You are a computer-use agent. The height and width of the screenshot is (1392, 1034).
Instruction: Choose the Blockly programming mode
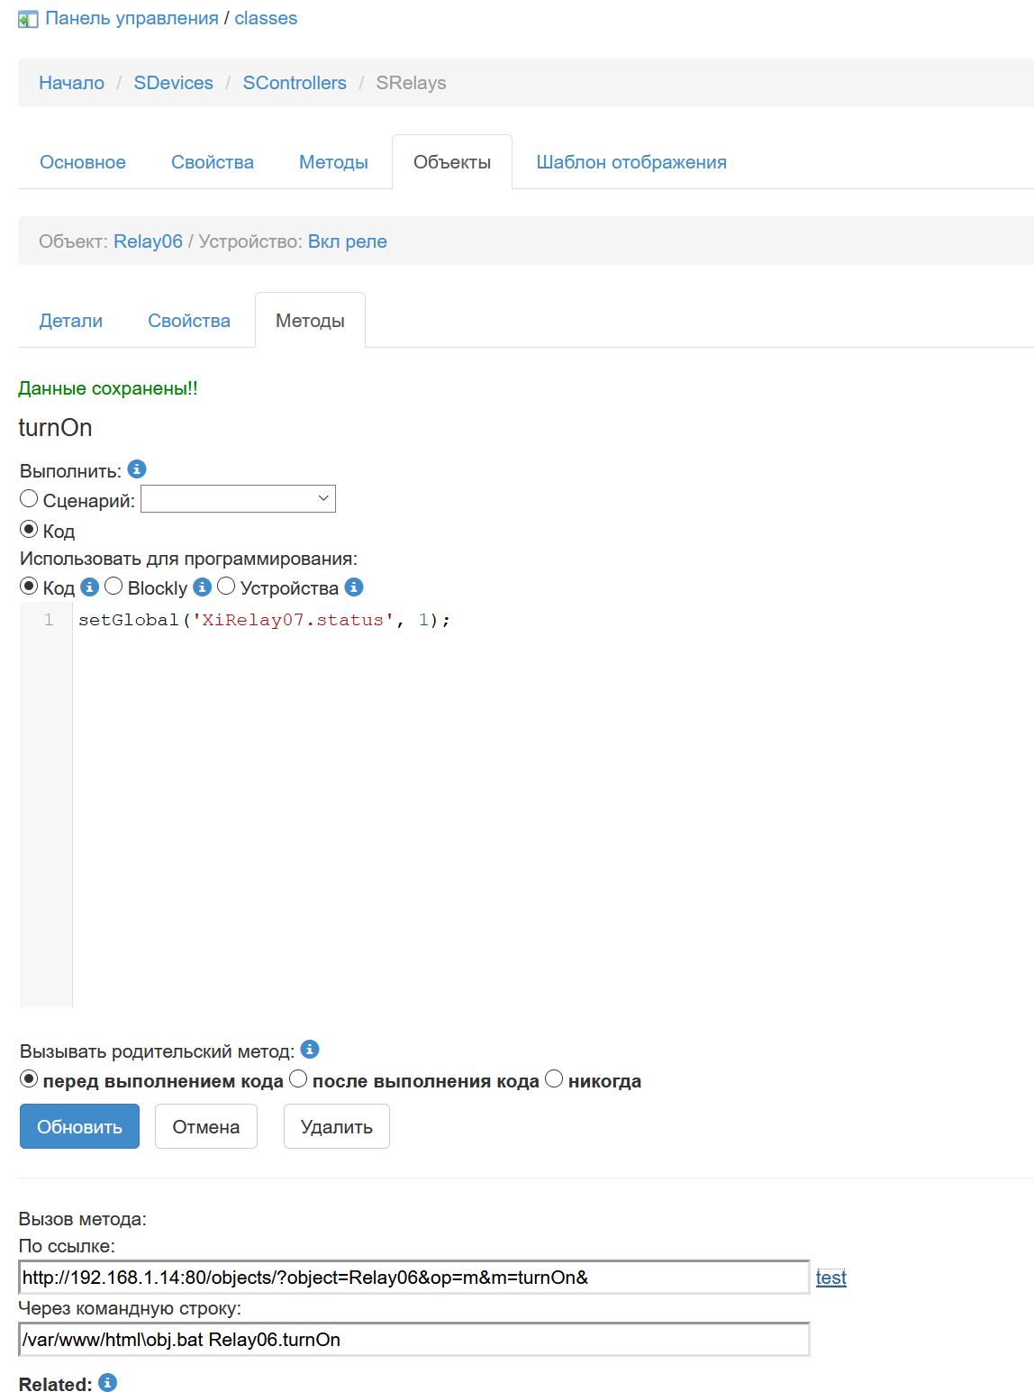113,586
